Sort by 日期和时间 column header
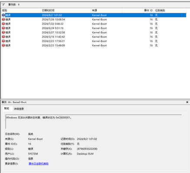This screenshot has height=173, width=190. [65, 10]
